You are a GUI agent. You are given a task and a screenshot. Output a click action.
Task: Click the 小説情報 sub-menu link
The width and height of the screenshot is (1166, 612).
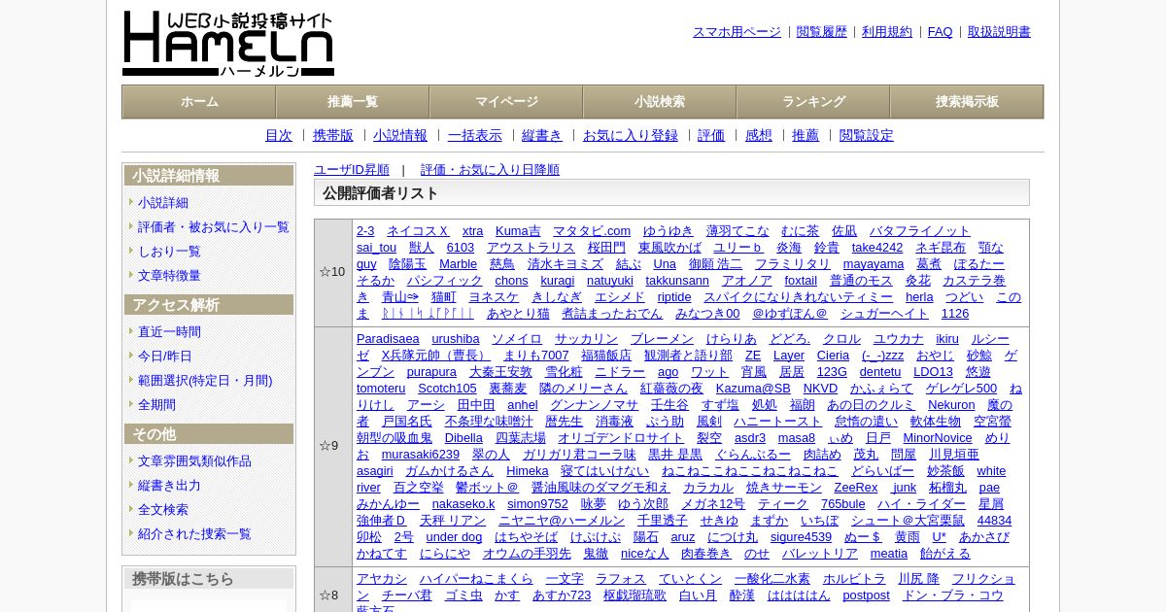400,136
